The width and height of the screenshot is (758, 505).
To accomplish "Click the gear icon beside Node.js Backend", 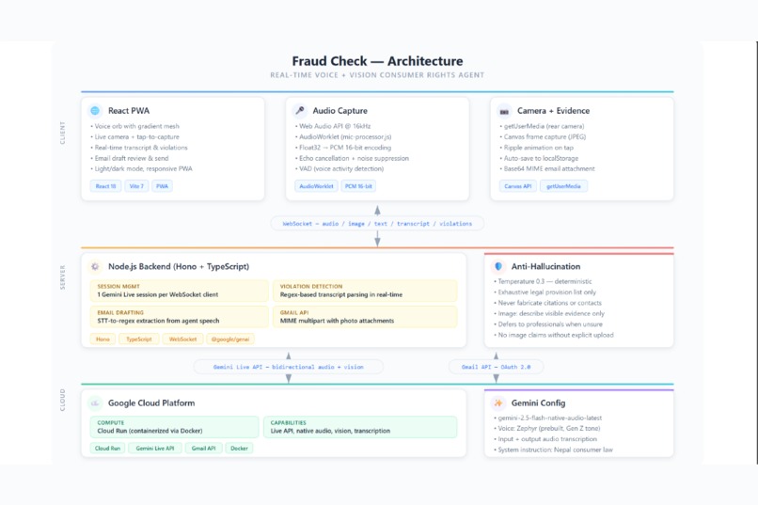I will click(x=95, y=266).
